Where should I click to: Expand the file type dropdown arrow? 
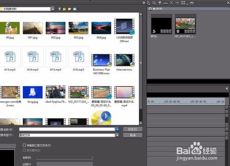click(x=117, y=135)
